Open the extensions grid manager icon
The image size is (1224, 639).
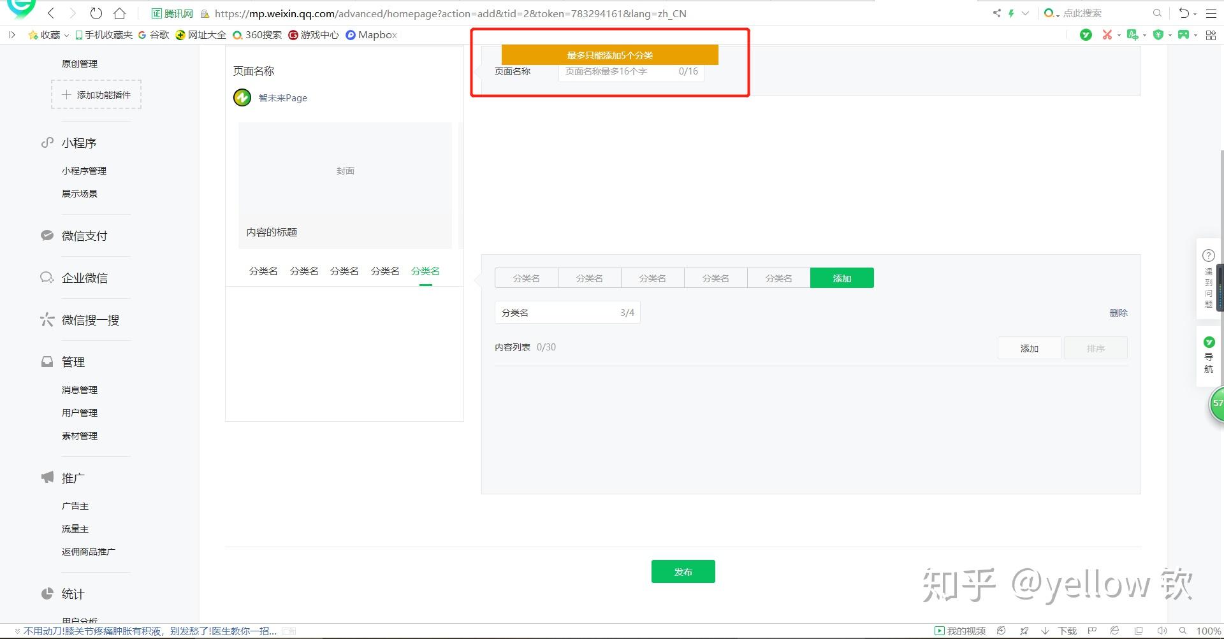pyautogui.click(x=1211, y=35)
